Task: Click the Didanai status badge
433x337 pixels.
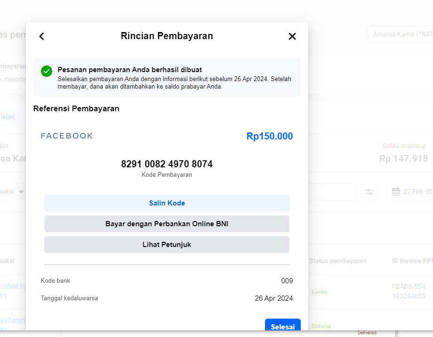Action: [x=321, y=326]
